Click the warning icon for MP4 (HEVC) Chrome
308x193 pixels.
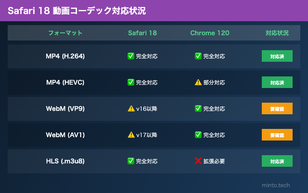point(198,82)
